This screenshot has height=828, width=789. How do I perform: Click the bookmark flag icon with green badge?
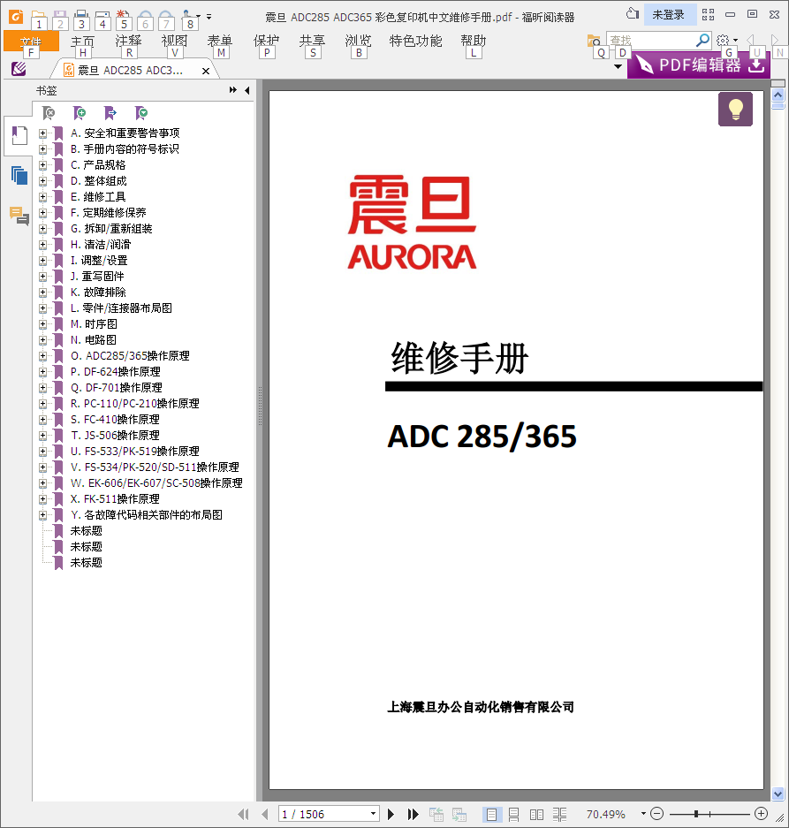pyautogui.click(x=141, y=112)
